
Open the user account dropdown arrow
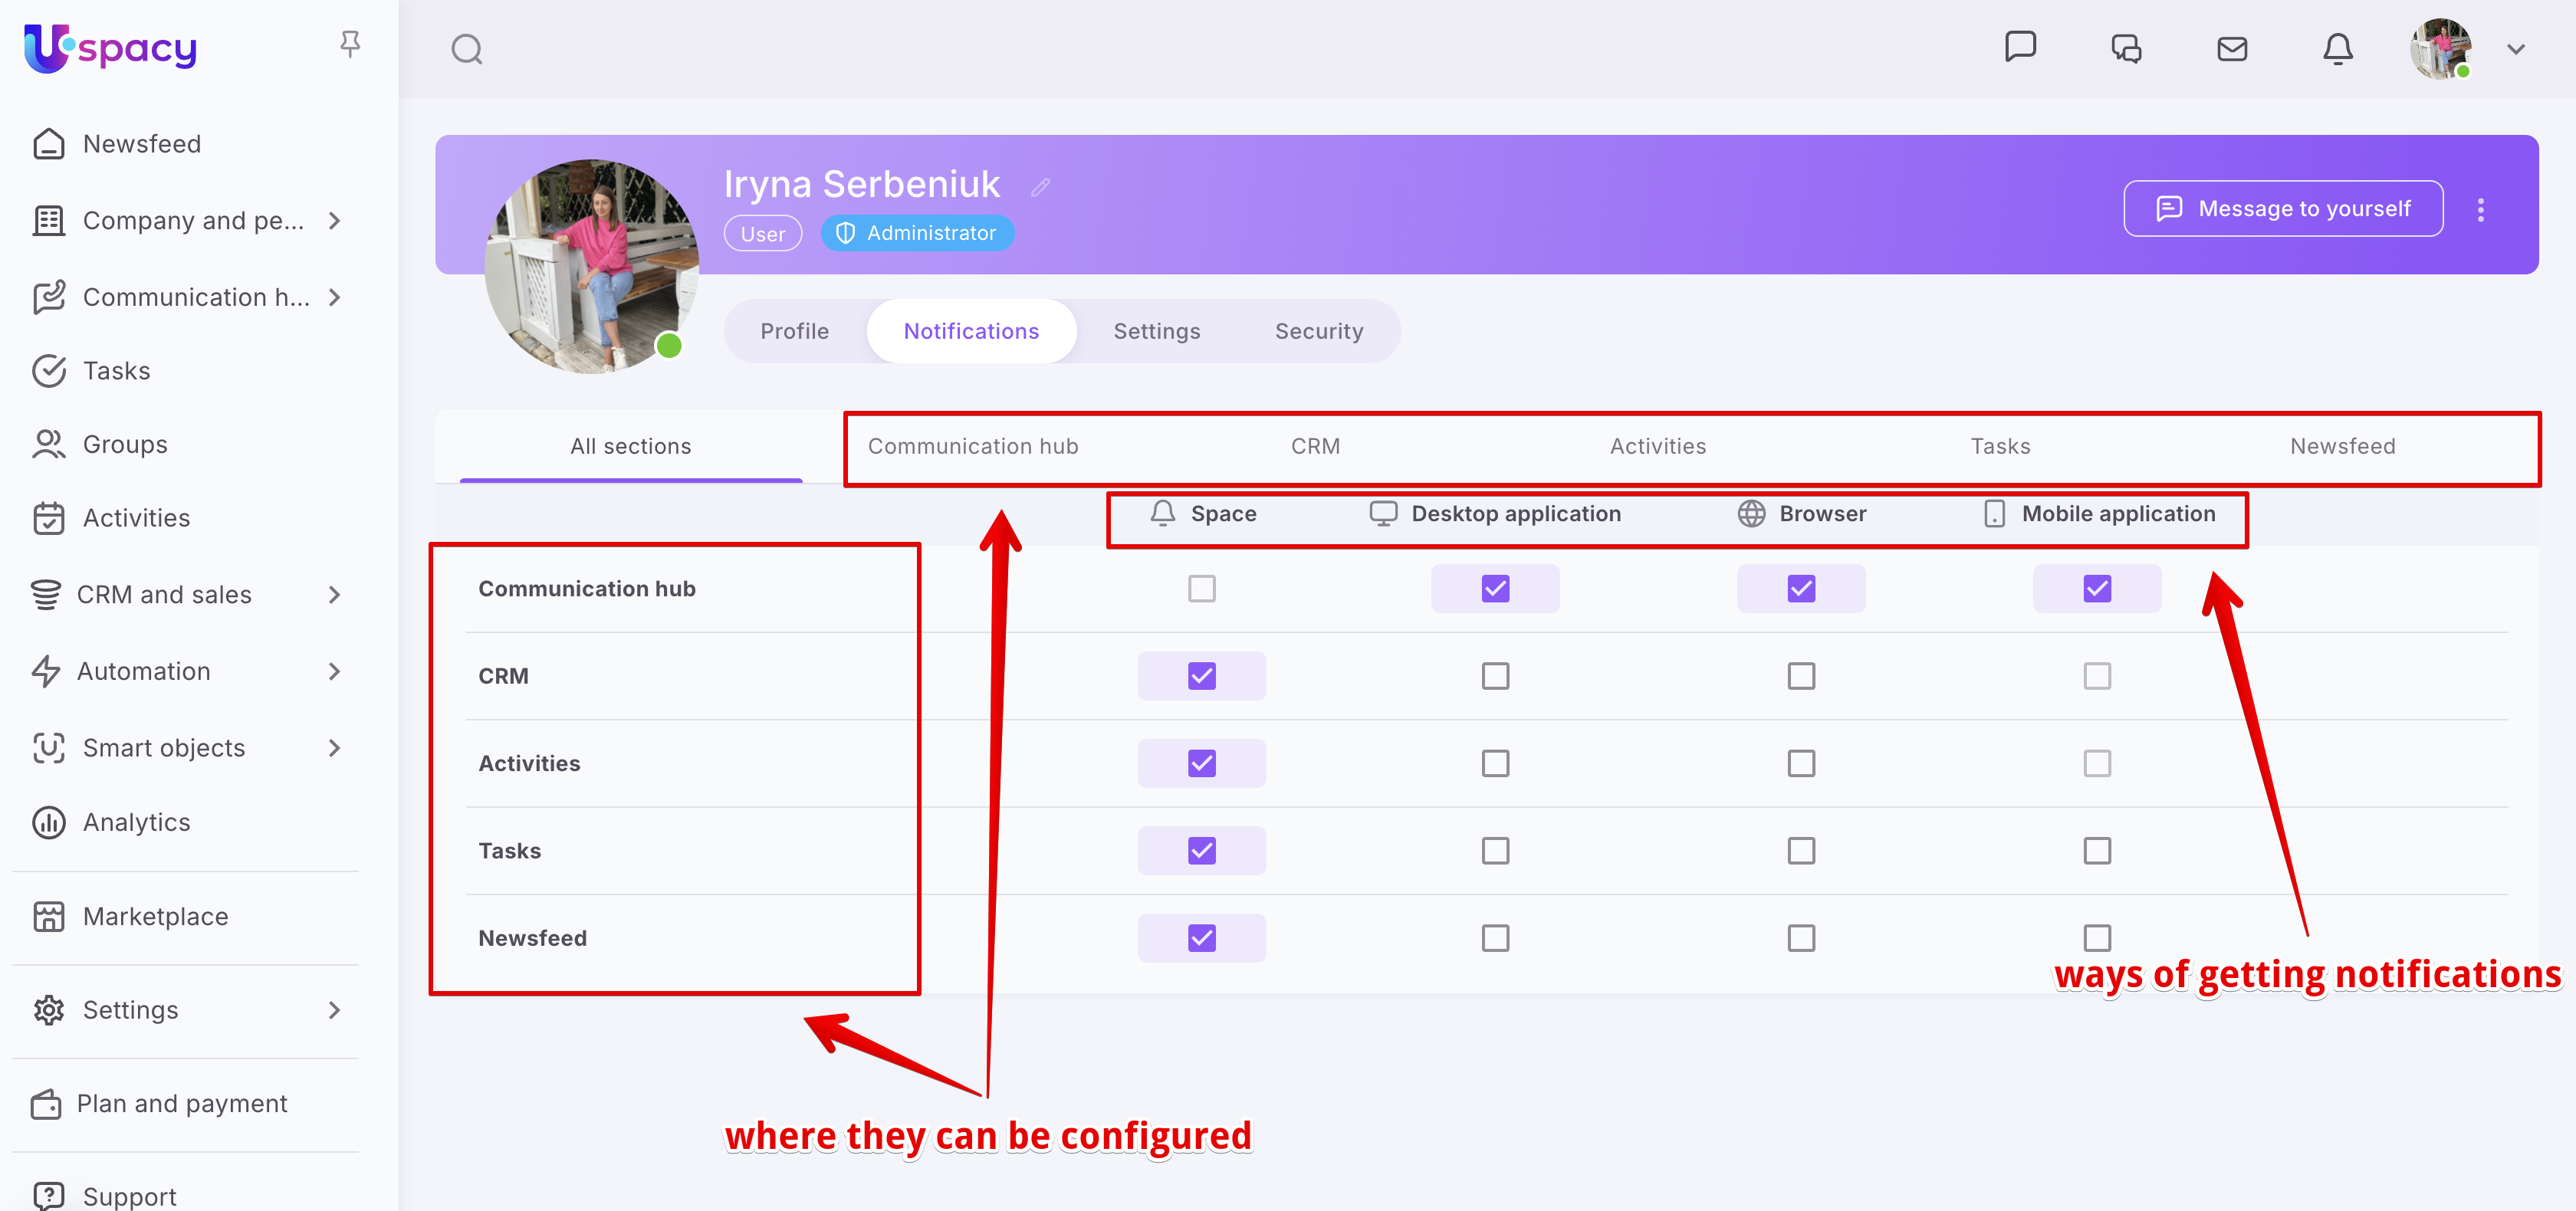(x=2515, y=49)
